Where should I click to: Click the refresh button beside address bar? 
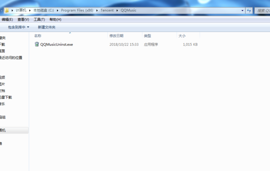coord(249,11)
